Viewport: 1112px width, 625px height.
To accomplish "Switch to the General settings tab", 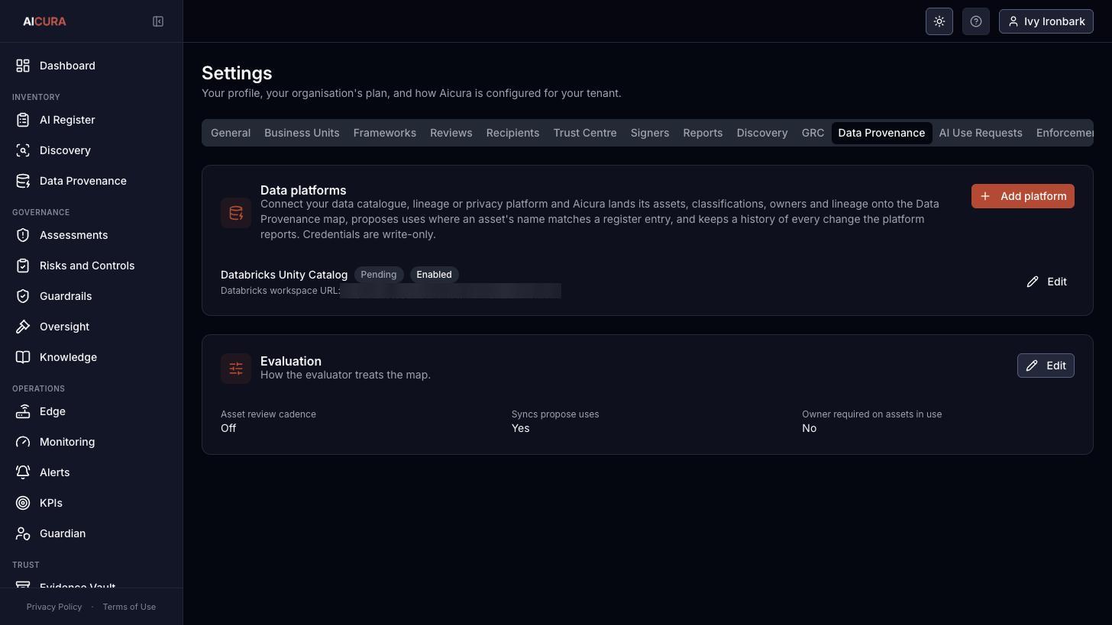I will pyautogui.click(x=231, y=133).
